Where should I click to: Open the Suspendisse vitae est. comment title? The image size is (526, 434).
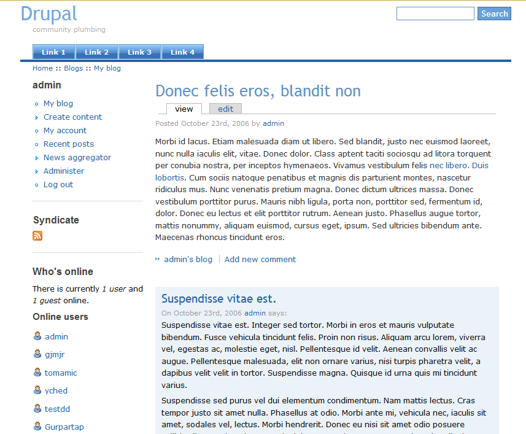click(219, 299)
